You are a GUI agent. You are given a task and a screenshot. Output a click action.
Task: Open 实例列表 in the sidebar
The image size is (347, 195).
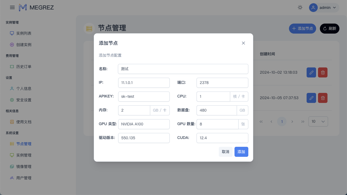coord(24,33)
